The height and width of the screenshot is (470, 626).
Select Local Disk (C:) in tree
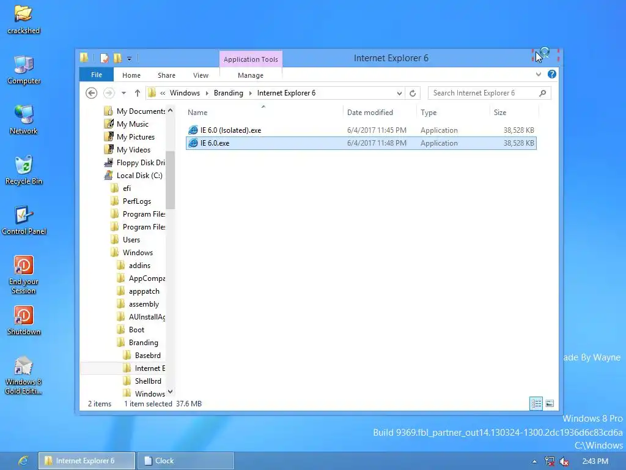[133, 176]
